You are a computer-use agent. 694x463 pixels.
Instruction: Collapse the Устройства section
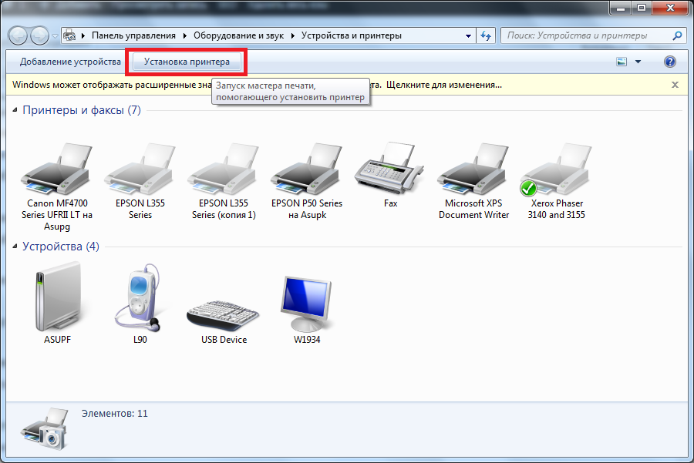click(x=16, y=247)
